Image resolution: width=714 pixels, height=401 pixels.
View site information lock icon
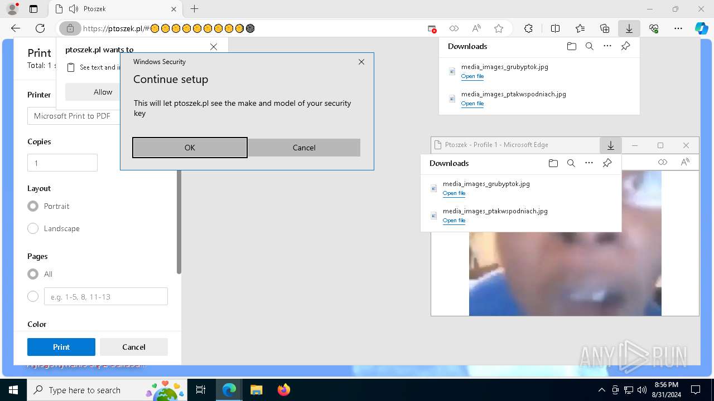pos(70,28)
